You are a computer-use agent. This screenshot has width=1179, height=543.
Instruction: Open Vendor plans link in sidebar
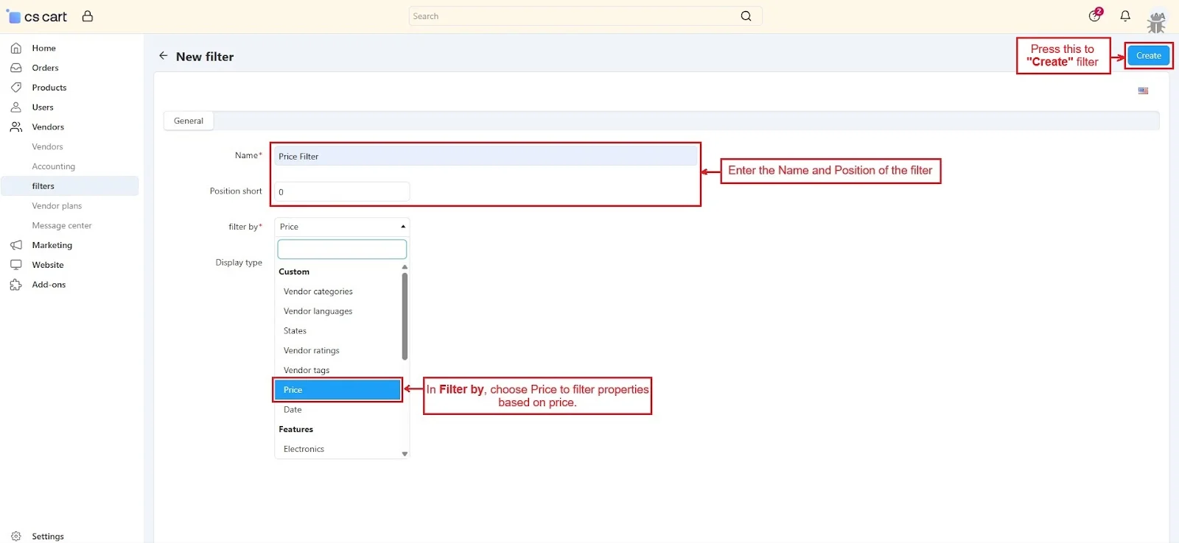pyautogui.click(x=57, y=206)
